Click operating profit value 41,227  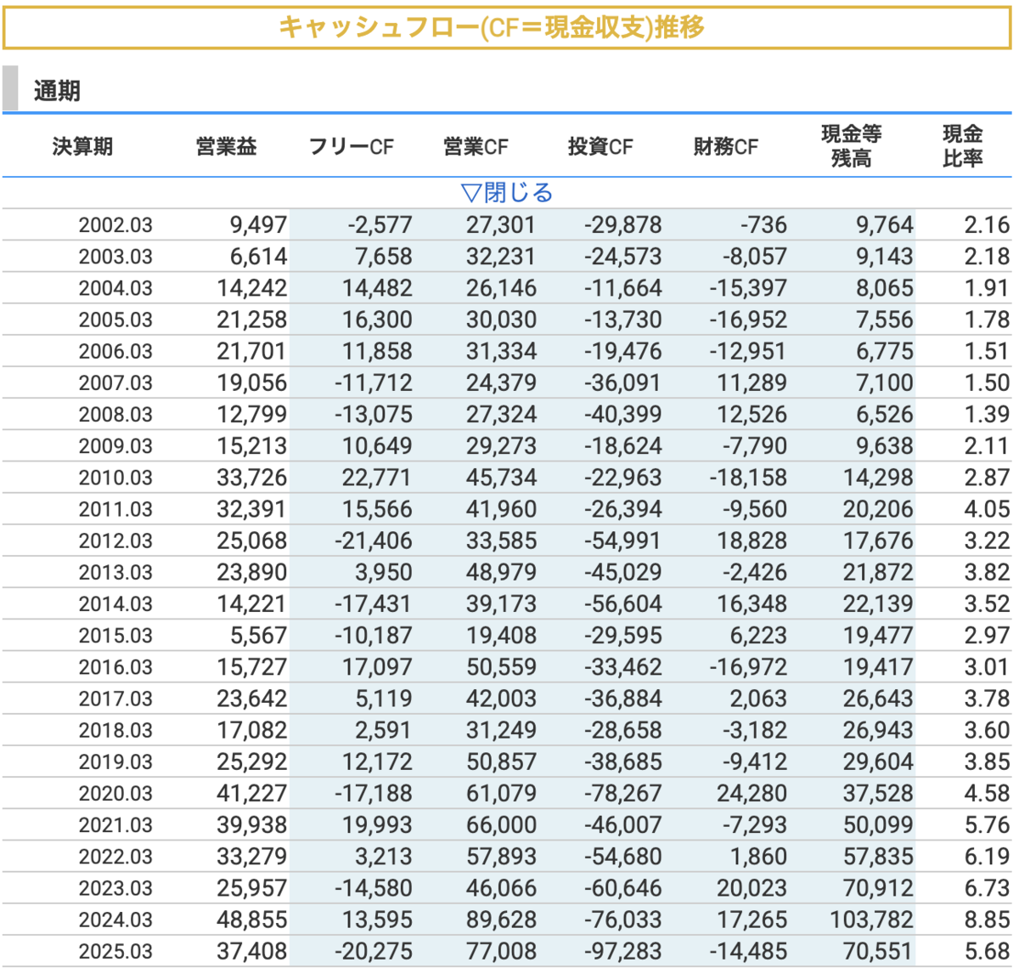(x=252, y=793)
